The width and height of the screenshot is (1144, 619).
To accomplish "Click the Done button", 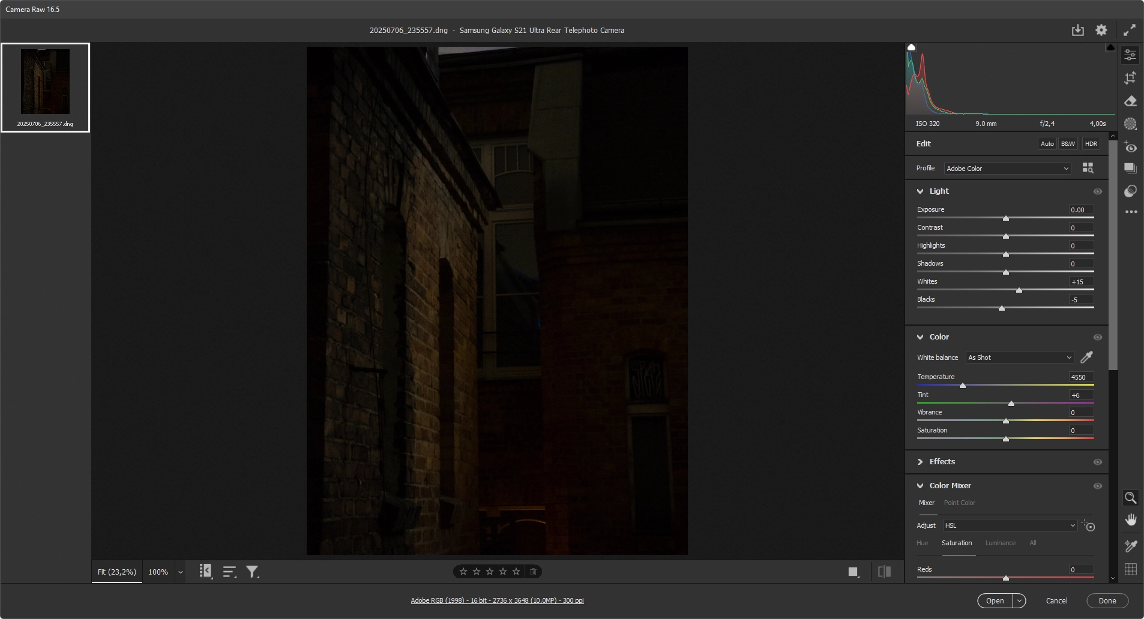I will [x=1107, y=600].
